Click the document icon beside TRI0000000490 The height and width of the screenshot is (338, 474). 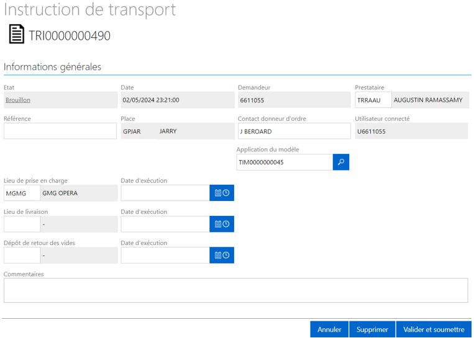(17, 34)
